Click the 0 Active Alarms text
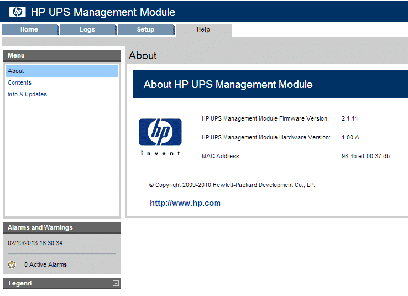This screenshot has height=296, width=408. (x=45, y=264)
